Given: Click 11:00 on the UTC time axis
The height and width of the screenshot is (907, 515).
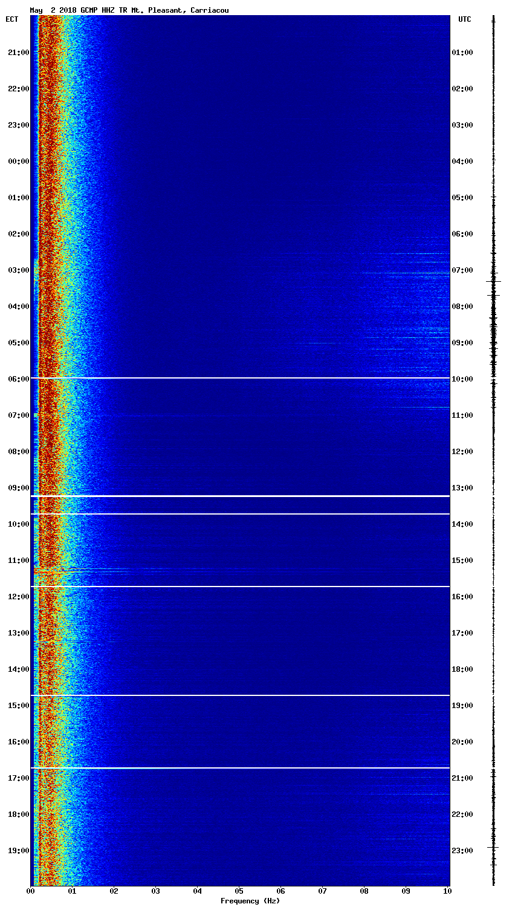Looking at the screenshot, I should tap(462, 415).
